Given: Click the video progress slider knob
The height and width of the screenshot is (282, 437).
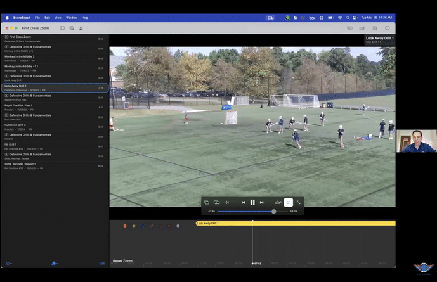Looking at the screenshot, I should tap(273, 211).
